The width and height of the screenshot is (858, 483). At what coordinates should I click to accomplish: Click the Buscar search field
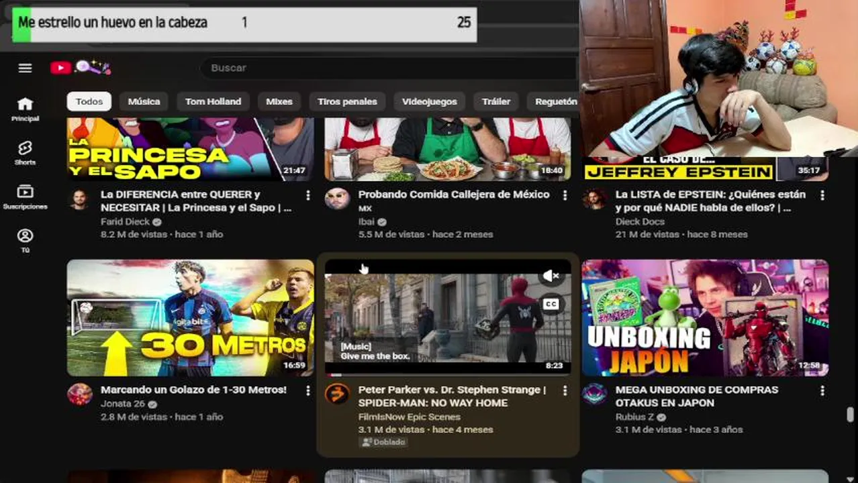389,68
